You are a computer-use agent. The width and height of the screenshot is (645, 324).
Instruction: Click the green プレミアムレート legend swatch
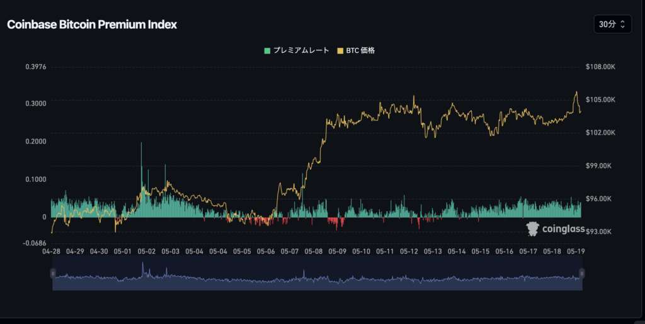tap(267, 51)
